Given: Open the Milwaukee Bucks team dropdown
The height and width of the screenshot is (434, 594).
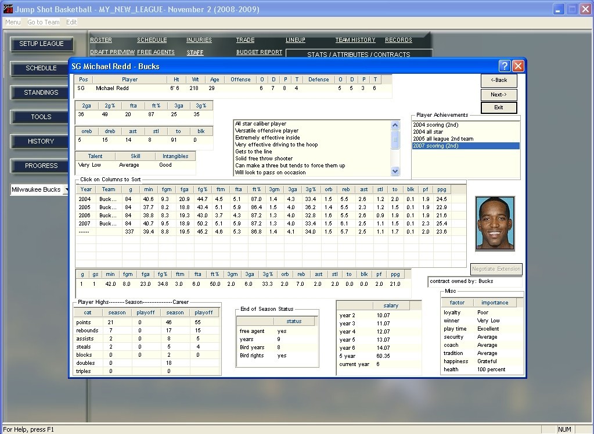Looking at the screenshot, I should click(x=66, y=190).
